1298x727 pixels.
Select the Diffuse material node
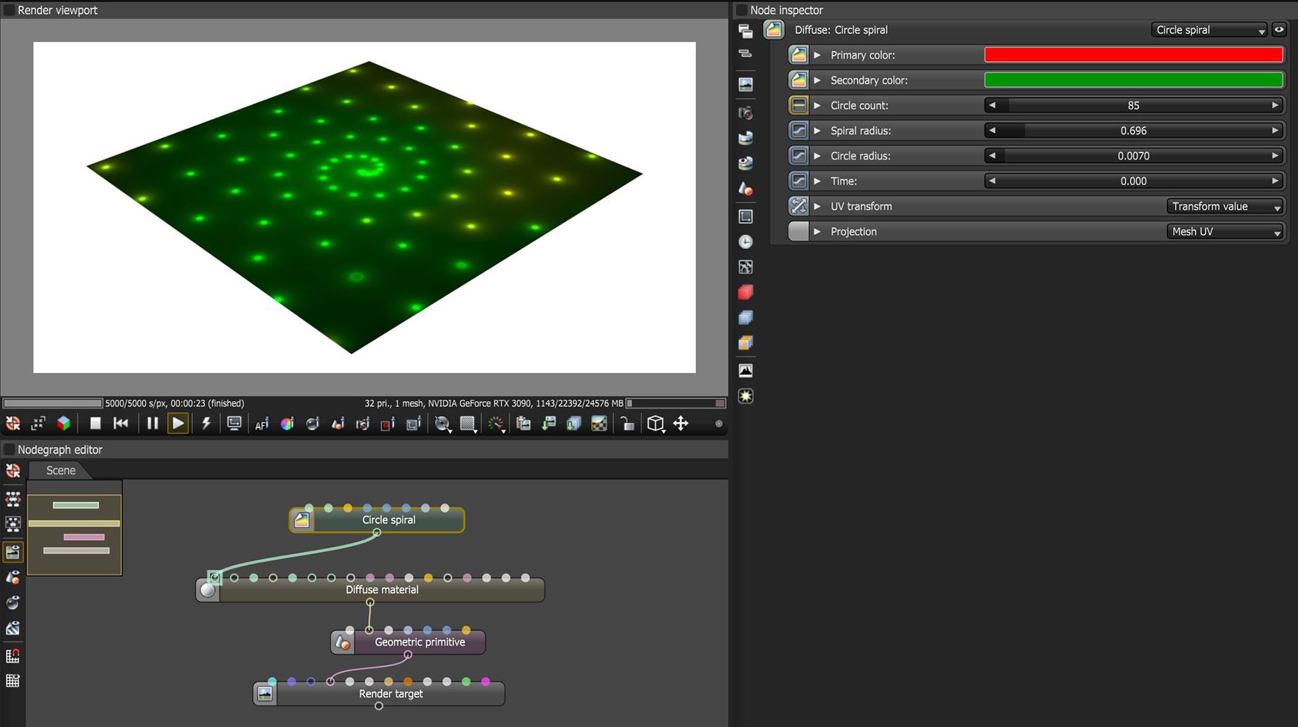click(370, 590)
